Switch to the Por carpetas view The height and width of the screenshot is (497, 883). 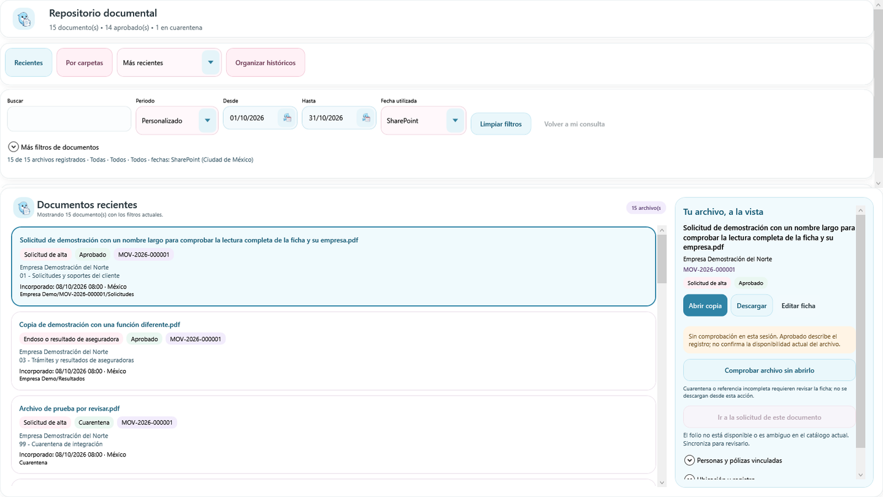click(85, 63)
